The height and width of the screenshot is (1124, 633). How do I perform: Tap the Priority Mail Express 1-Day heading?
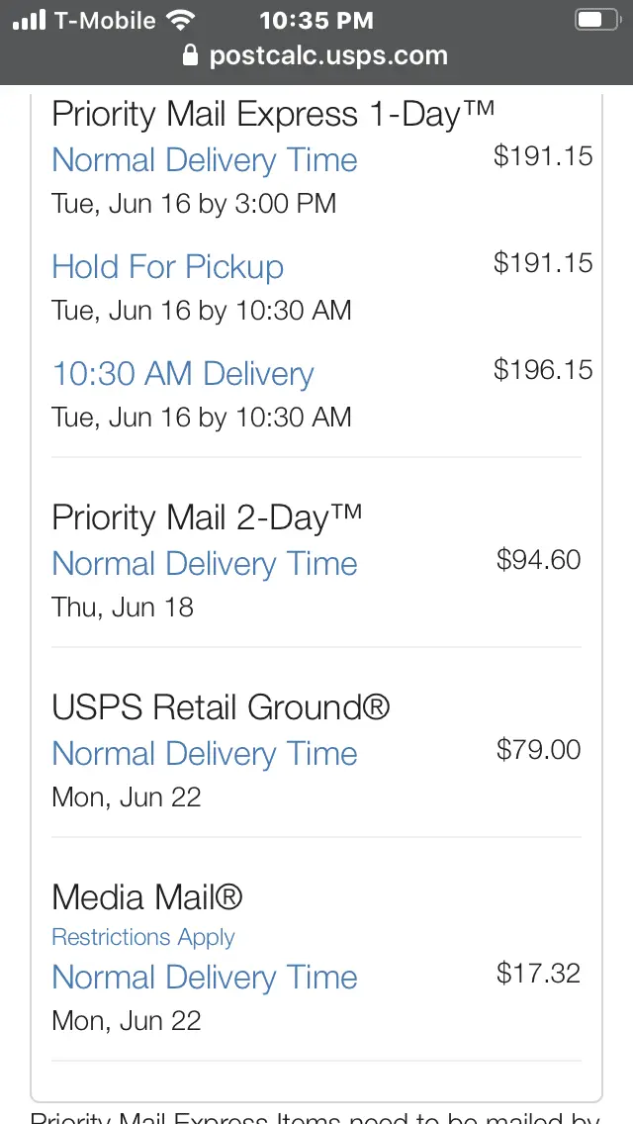click(273, 115)
